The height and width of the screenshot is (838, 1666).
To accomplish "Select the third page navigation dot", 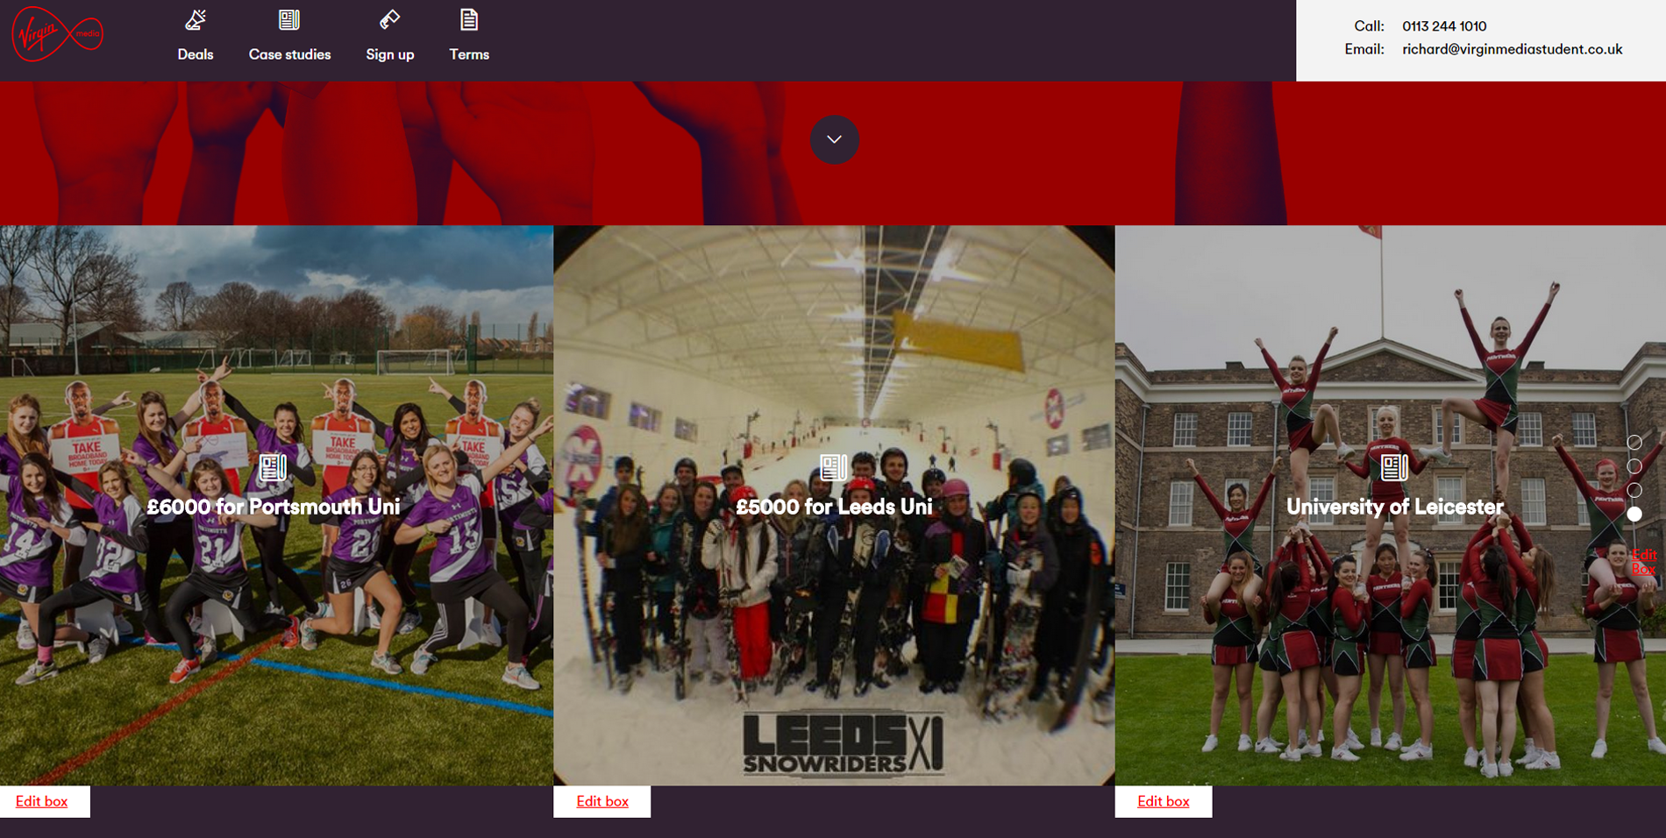I will coord(1634,490).
